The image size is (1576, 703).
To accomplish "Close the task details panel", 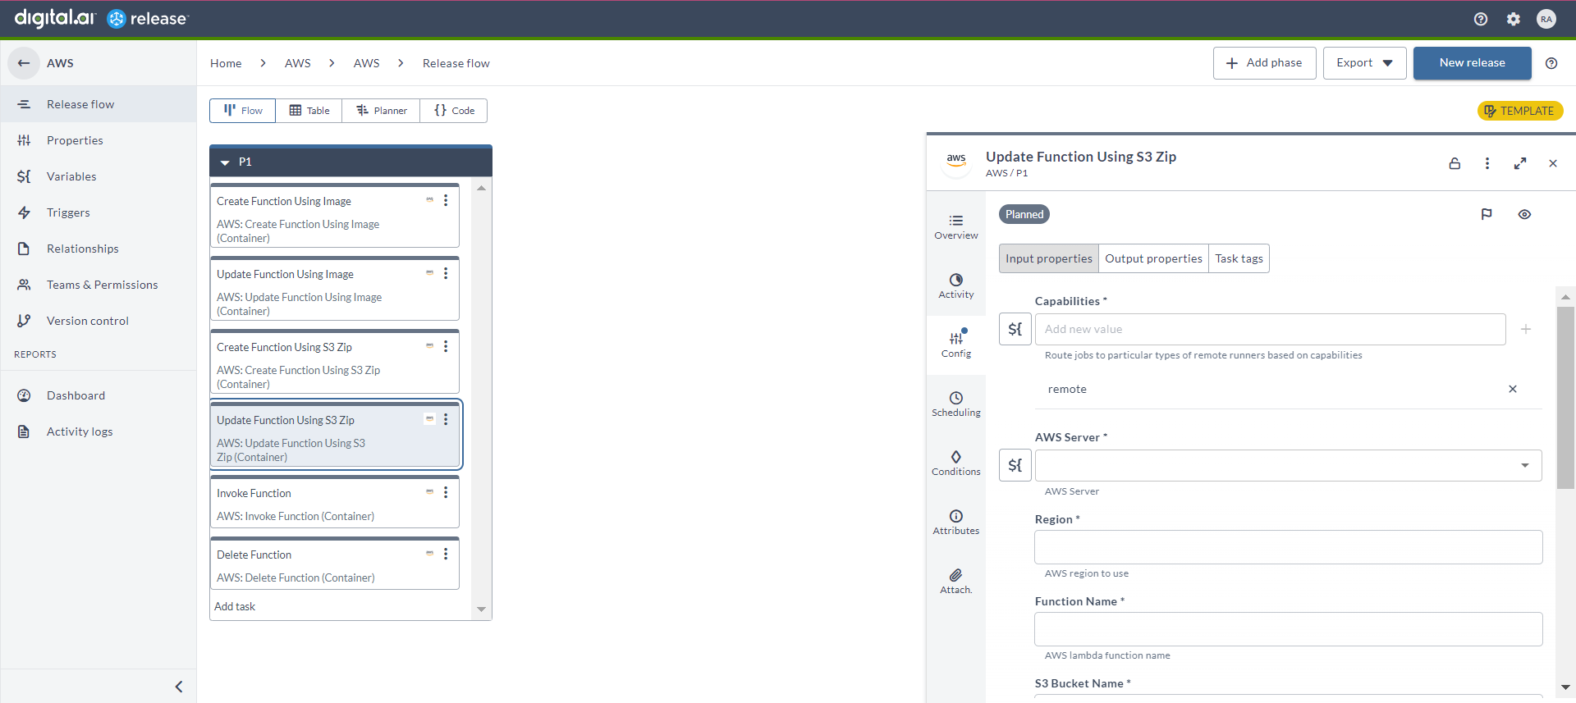I will point(1553,163).
